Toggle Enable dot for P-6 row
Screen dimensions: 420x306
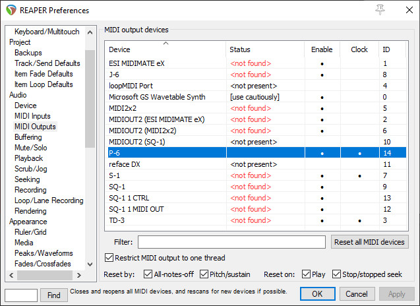(322, 153)
